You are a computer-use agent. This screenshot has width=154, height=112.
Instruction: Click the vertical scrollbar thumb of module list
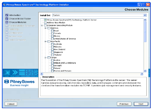click(x=145, y=31)
